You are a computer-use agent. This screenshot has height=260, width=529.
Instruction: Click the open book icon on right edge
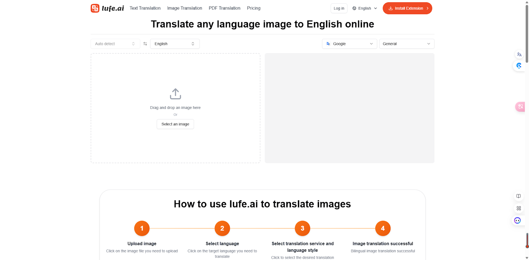(518, 196)
